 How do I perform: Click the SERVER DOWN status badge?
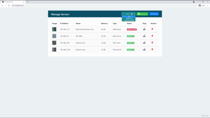[x=132, y=29]
